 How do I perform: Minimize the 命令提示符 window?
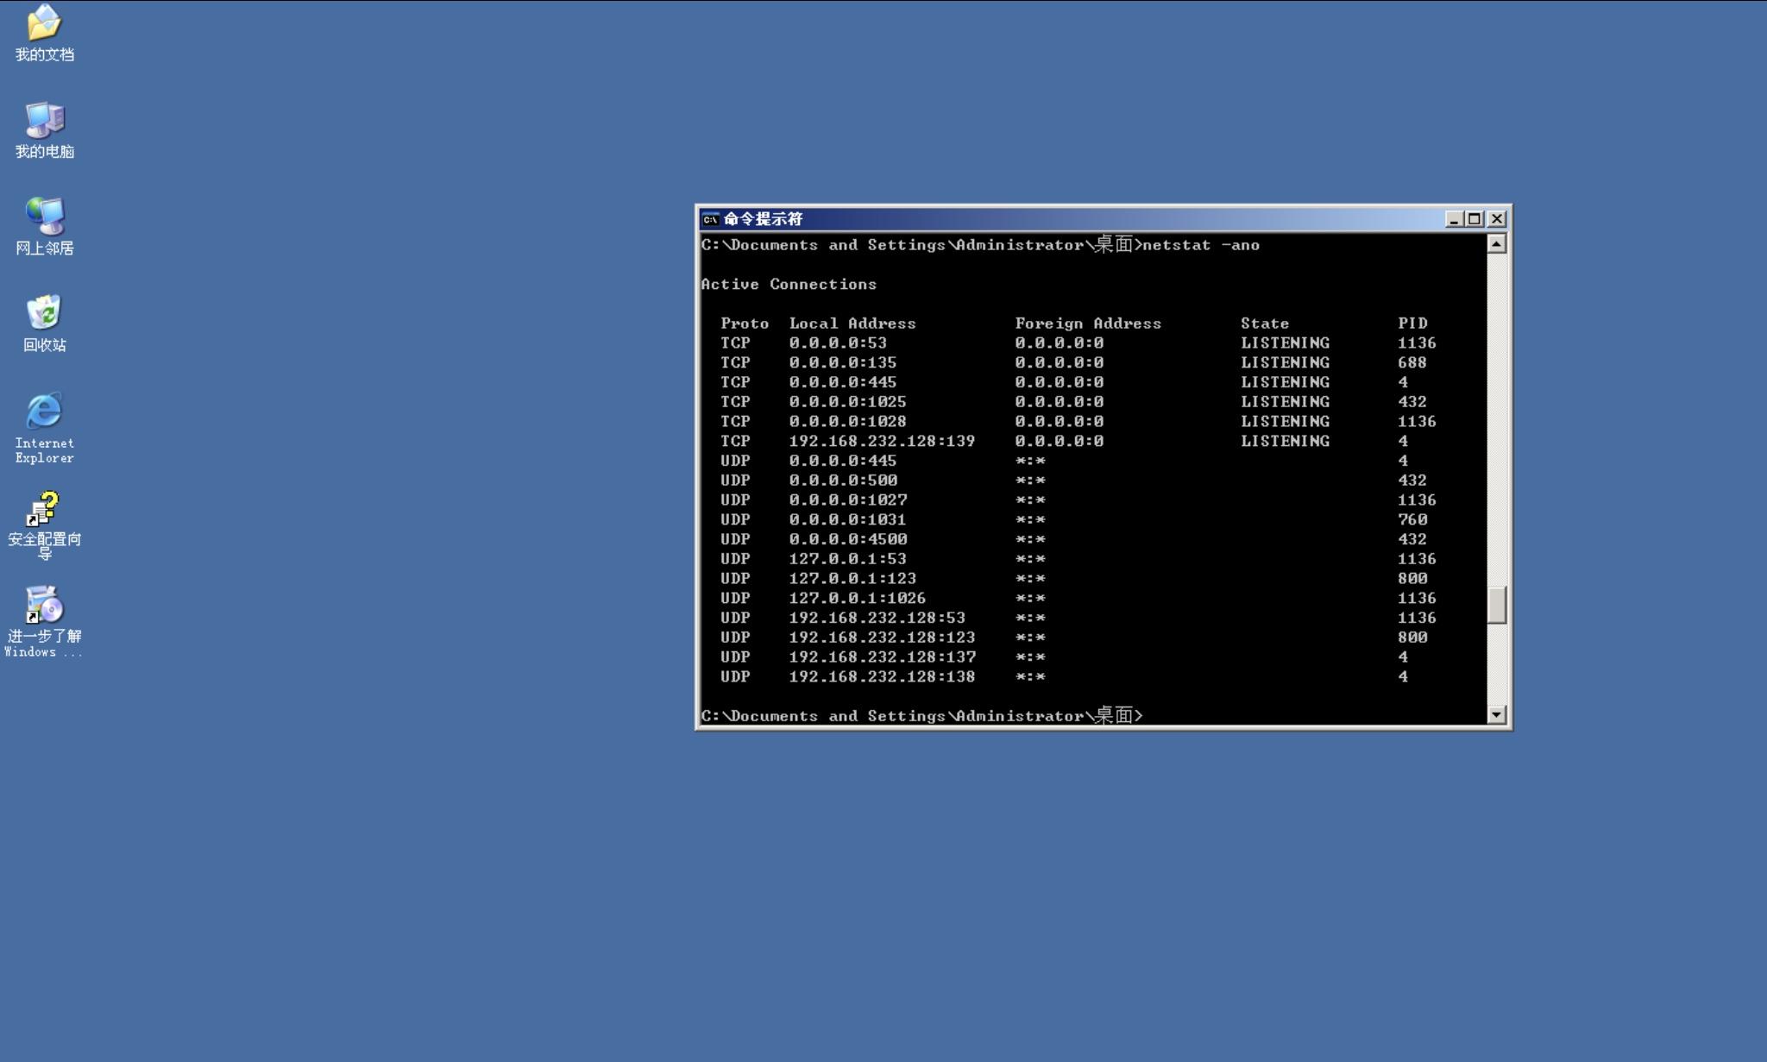[1454, 219]
